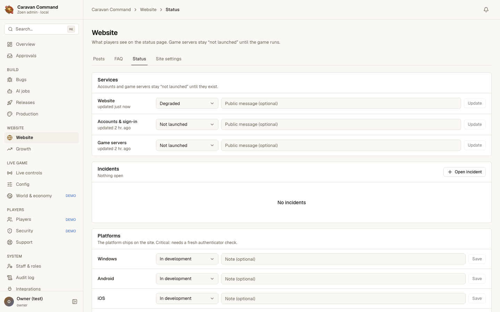
Task: Click the Growth trend icon
Action: [10, 149]
